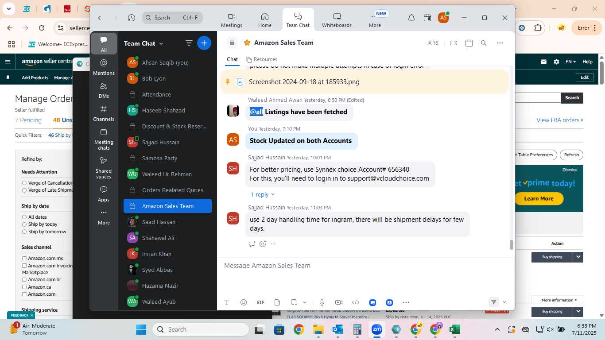Attach a file using the composer file icon
The width and height of the screenshot is (605, 340).
tap(277, 302)
